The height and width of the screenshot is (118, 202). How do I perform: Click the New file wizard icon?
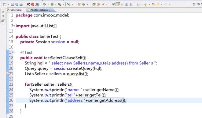pyautogui.click(x=5, y=4)
